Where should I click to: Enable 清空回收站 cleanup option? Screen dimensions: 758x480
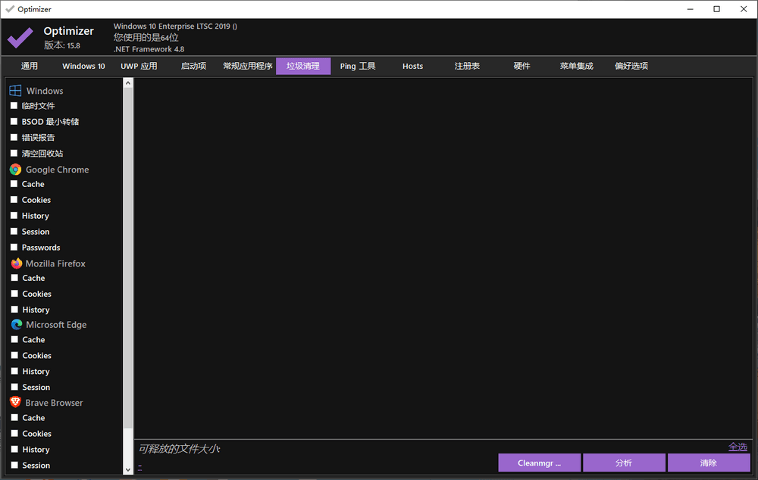(13, 153)
